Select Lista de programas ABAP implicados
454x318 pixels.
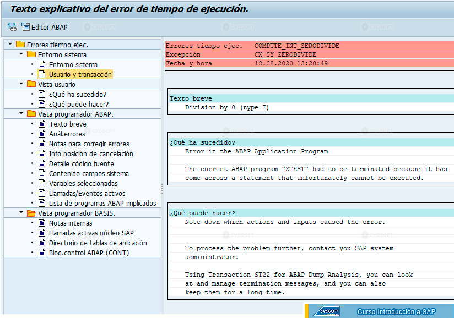(x=102, y=203)
